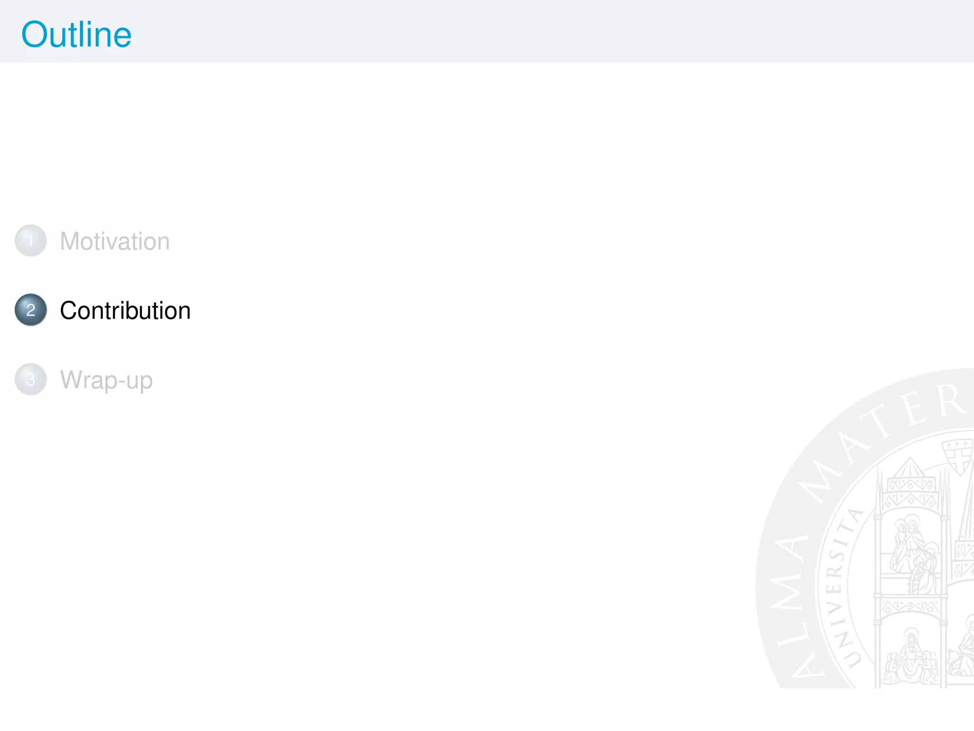Jump to the Contribution section

[125, 311]
